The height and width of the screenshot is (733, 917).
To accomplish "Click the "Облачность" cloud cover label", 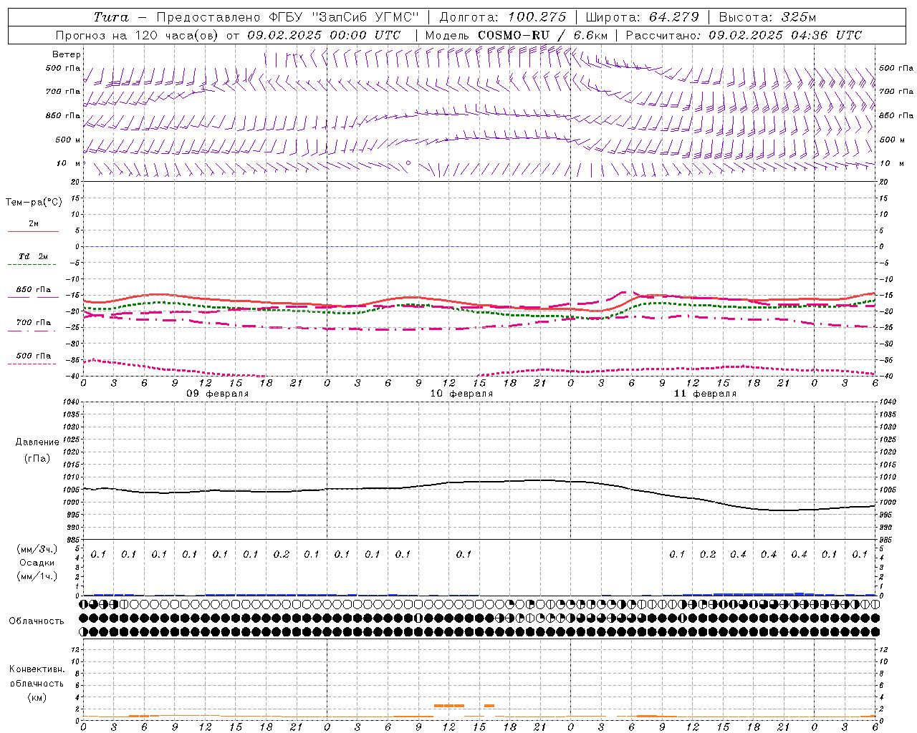I will tap(37, 621).
